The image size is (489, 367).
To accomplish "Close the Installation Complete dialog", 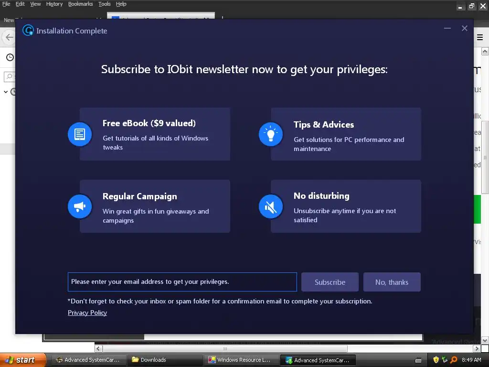I will (464, 28).
